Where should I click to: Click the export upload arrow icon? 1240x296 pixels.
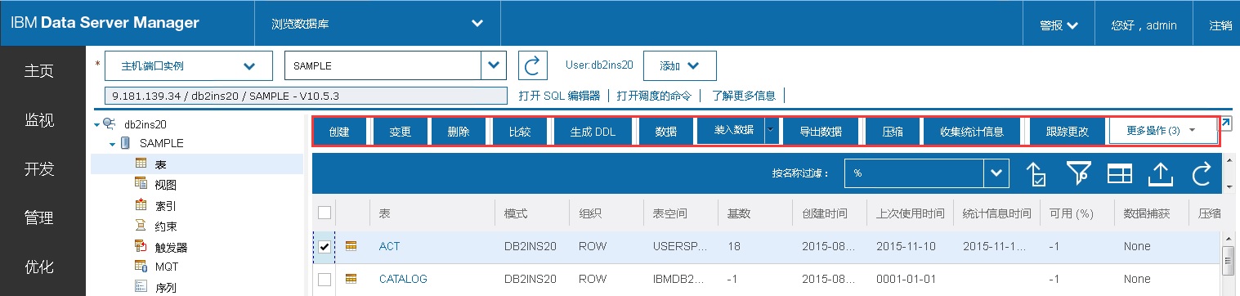tap(1160, 173)
